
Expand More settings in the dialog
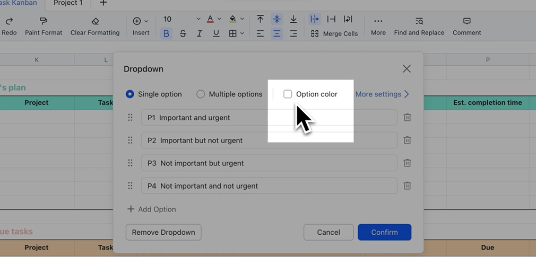pyautogui.click(x=382, y=94)
